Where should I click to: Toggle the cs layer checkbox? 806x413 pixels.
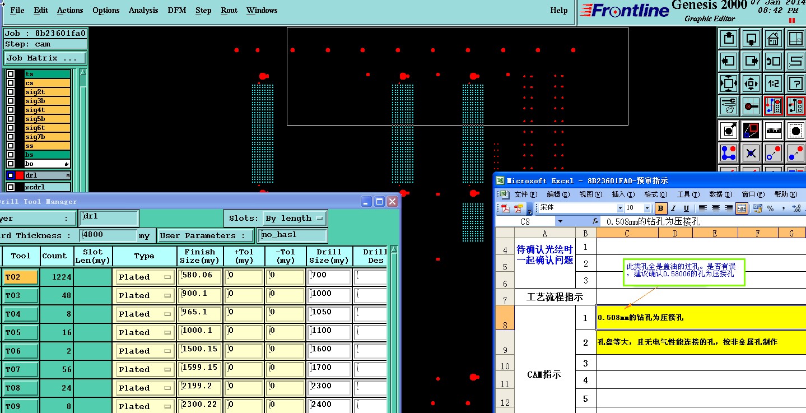pyautogui.click(x=11, y=83)
